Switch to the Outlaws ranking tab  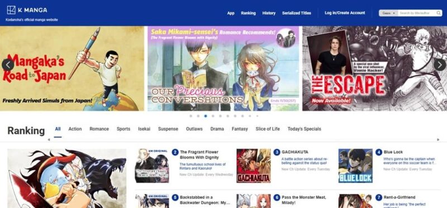194,129
